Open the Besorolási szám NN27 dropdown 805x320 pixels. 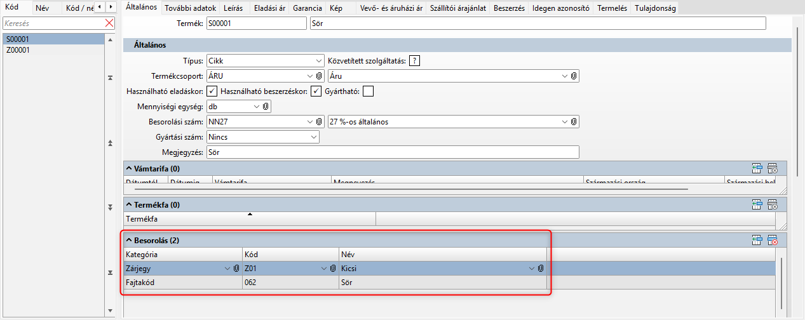(310, 121)
